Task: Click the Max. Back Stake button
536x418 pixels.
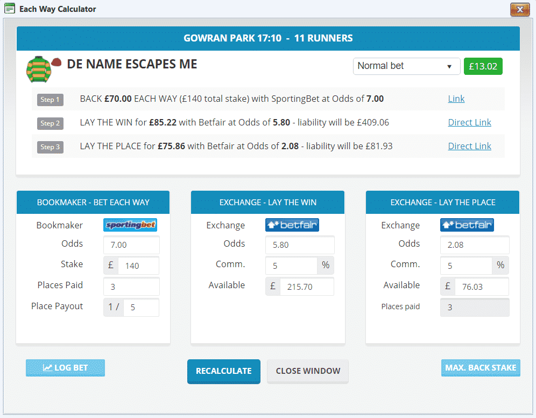Action: (x=480, y=367)
